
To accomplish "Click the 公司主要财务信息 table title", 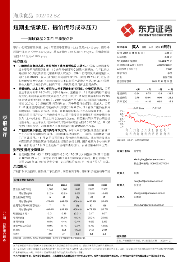I will pyautogui.click(x=24, y=180).
